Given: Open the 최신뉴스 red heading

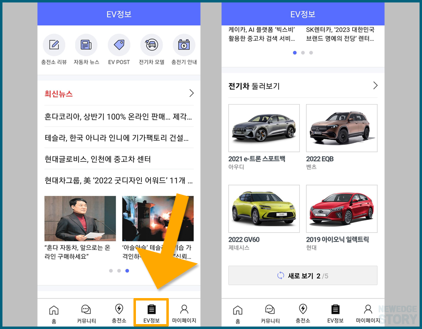Looking at the screenshot, I should click(x=58, y=94).
